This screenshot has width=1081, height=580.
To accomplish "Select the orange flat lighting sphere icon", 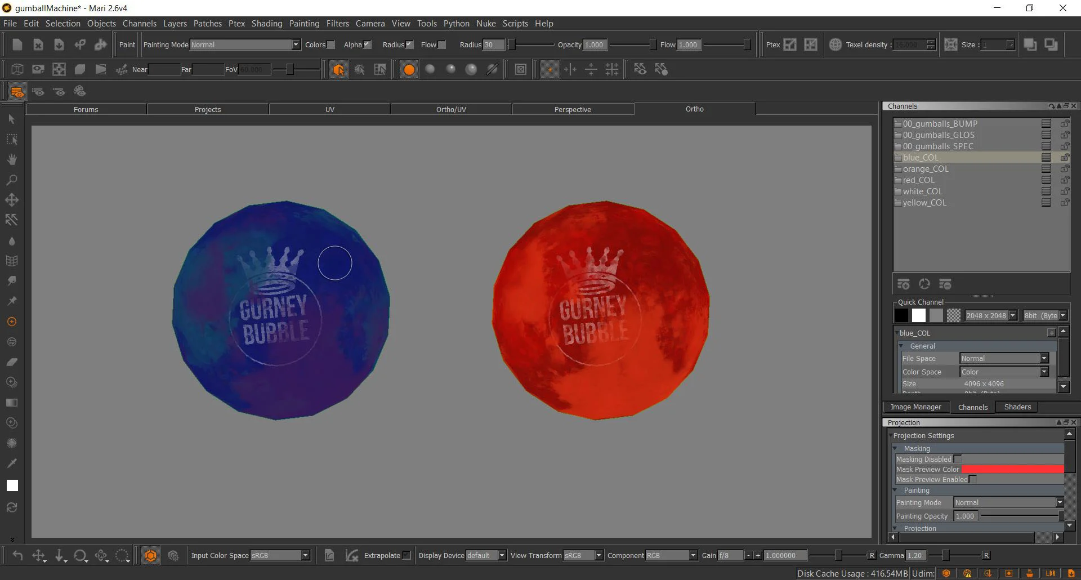I will [x=409, y=69].
